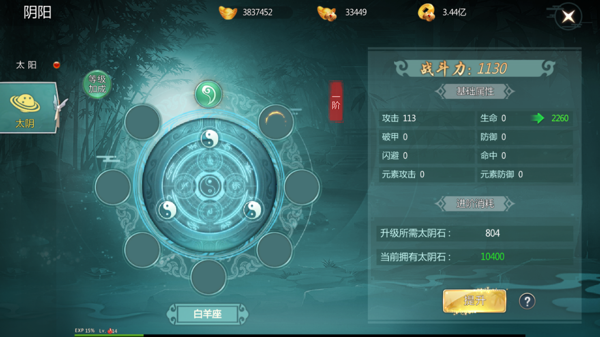This screenshot has width=600, height=337.
Task: Click the gold coin currency icon
Action: tap(427, 12)
